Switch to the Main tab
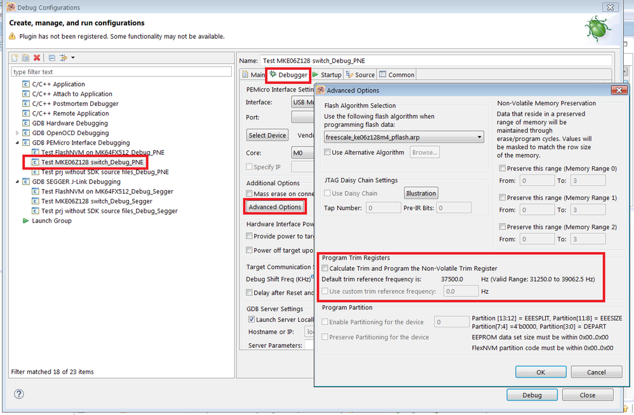 (253, 75)
